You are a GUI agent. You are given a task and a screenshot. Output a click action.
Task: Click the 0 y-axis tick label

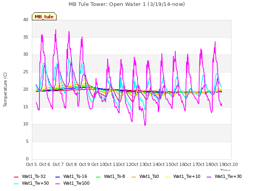point(27,159)
